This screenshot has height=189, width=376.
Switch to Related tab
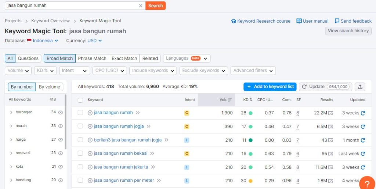point(150,58)
